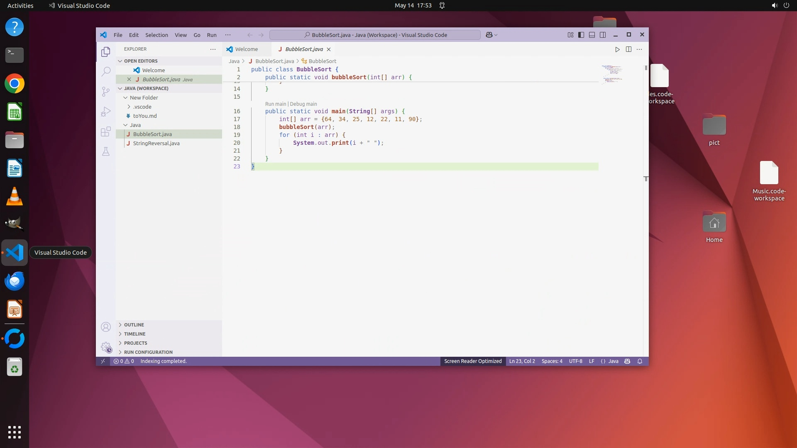797x448 pixels.
Task: Click the Run main CodeLens link
Action: [275, 104]
